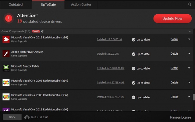
Task: Select Microsoft Visual C++ 2008 Redistributable (x64) name
Action: (x=40, y=81)
